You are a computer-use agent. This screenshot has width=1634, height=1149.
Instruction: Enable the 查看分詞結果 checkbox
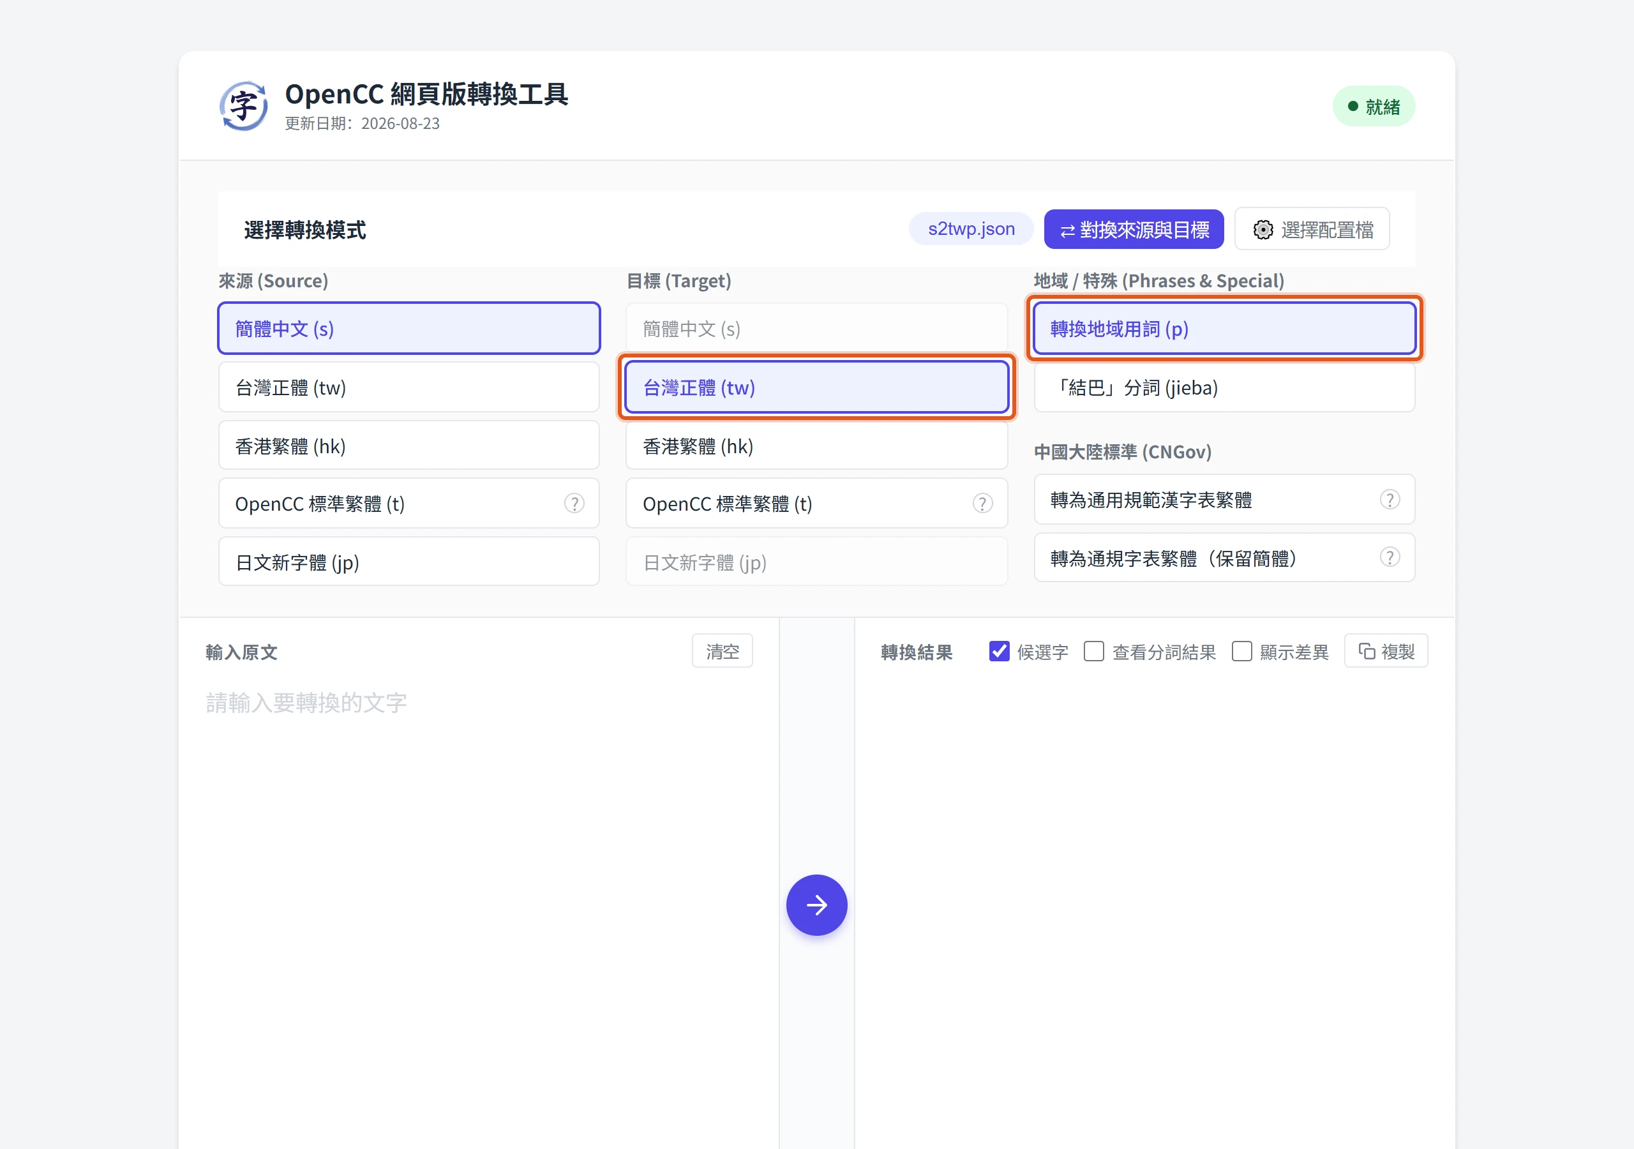(x=1094, y=651)
